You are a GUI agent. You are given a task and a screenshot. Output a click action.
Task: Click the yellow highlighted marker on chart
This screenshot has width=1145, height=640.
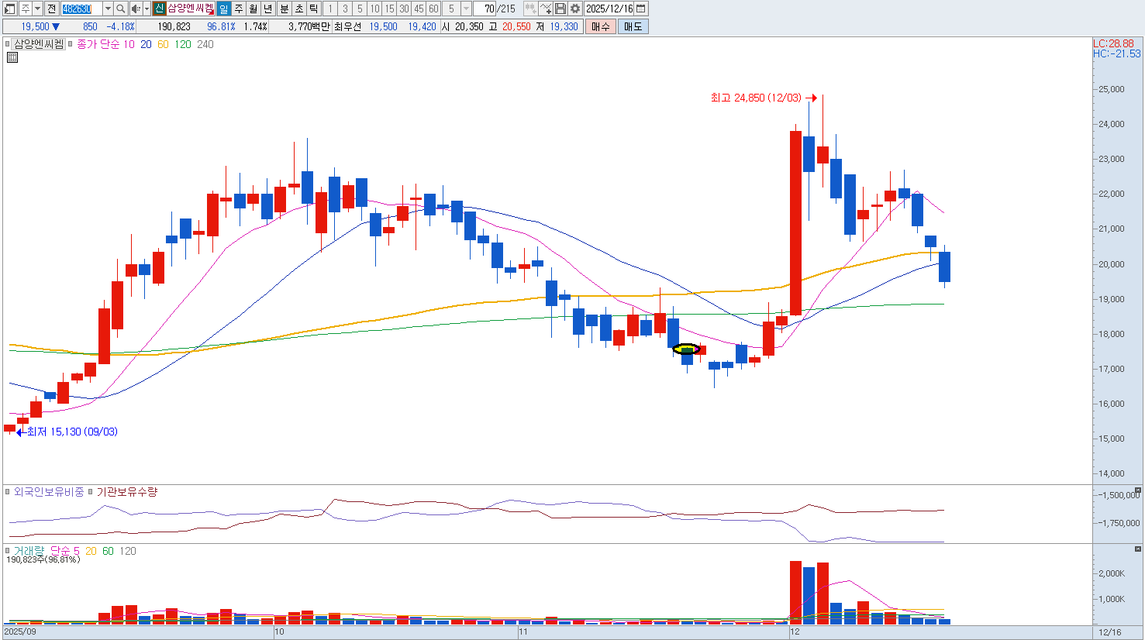point(686,349)
